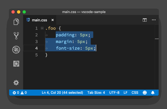Click line number 5 in the gutter

tap(36, 55)
